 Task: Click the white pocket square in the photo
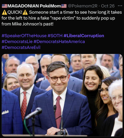tap(5, 112)
